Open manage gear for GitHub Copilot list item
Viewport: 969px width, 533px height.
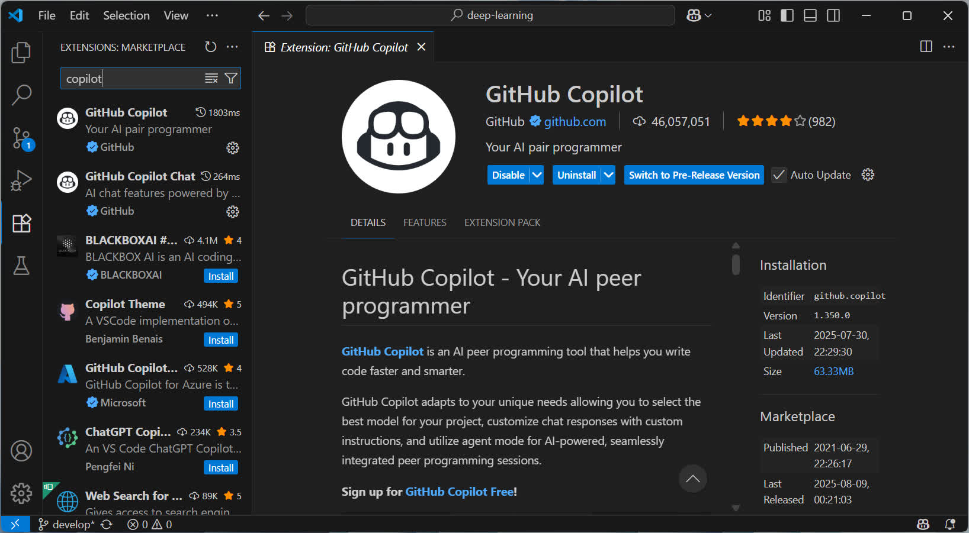[x=233, y=148]
